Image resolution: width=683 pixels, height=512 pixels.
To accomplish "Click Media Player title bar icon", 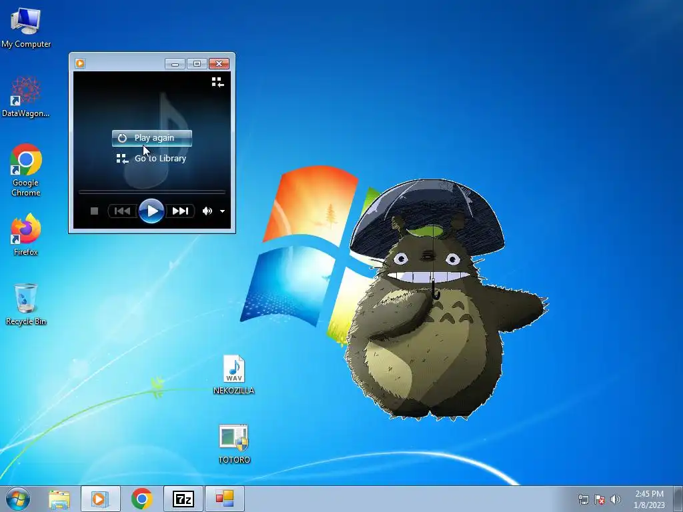I will [80, 63].
